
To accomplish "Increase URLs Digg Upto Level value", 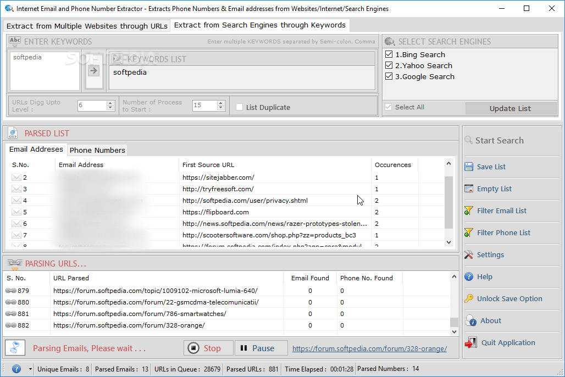I will [x=110, y=104].
